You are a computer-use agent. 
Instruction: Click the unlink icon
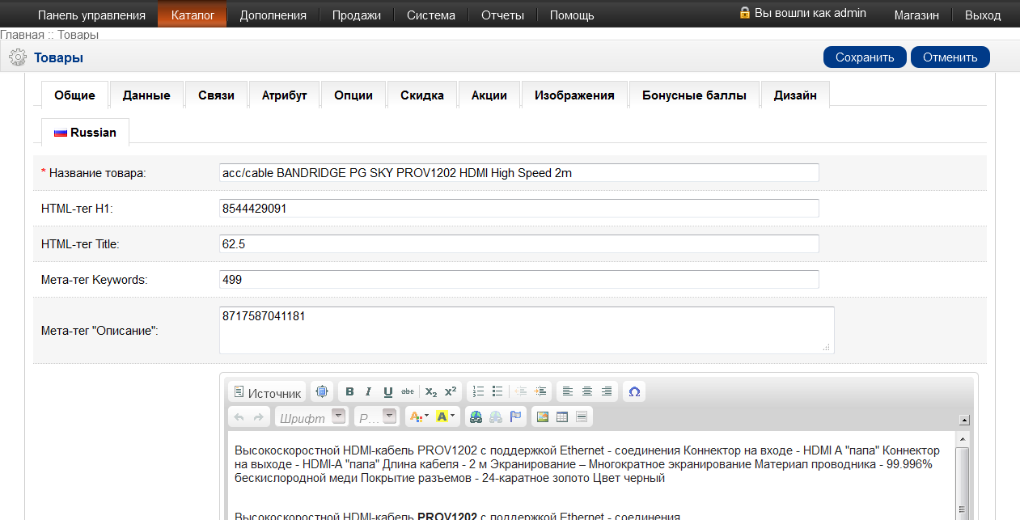coord(495,416)
